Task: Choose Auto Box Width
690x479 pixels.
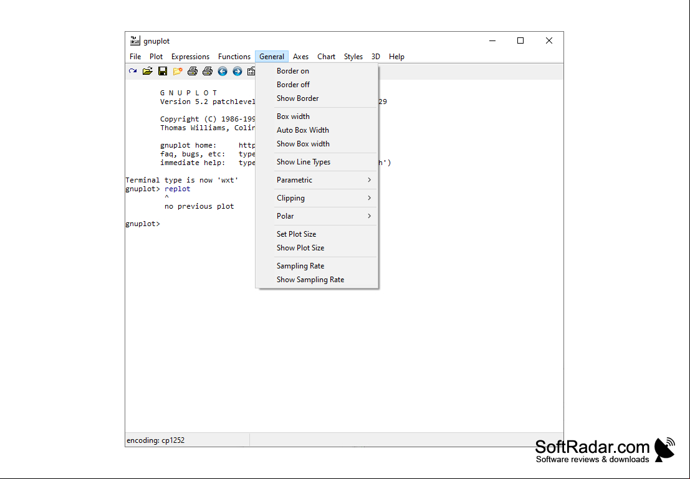Action: [317, 130]
